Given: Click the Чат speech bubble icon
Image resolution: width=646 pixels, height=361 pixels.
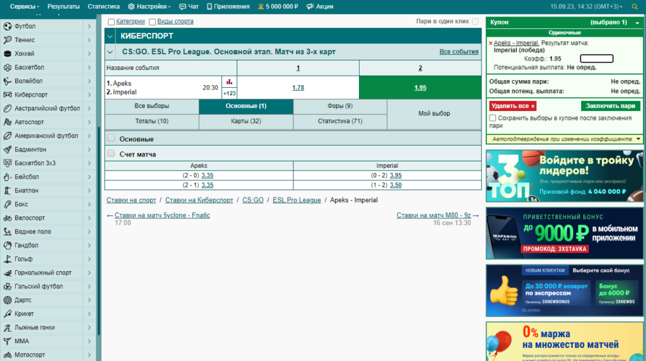Looking at the screenshot, I should tap(182, 6).
